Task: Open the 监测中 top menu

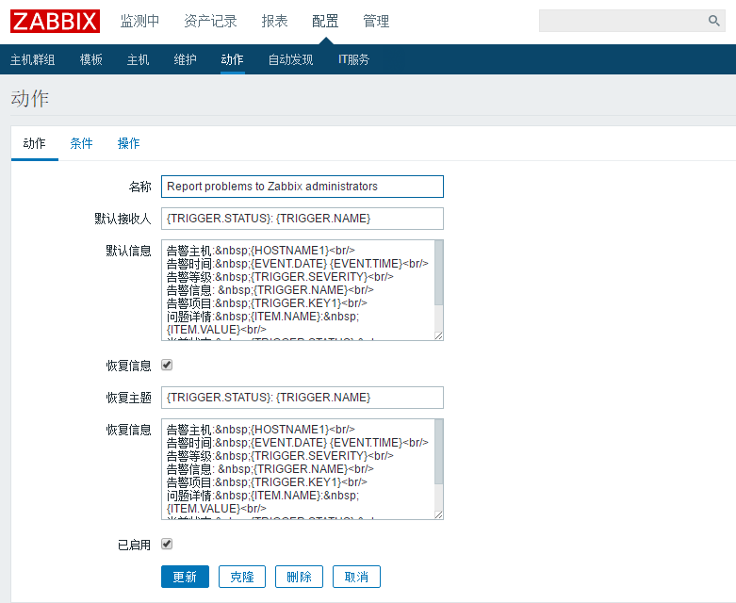Action: pyautogui.click(x=139, y=21)
